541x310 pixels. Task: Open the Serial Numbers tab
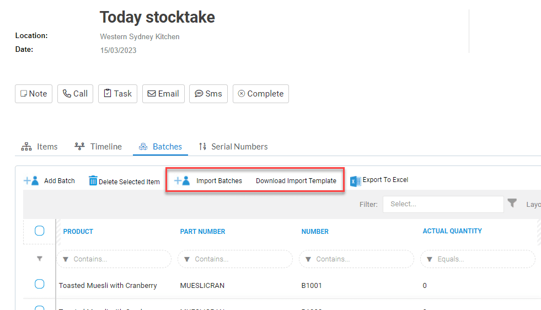click(233, 147)
